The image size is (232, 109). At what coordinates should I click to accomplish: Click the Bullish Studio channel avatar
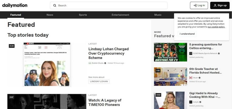point(90,63)
